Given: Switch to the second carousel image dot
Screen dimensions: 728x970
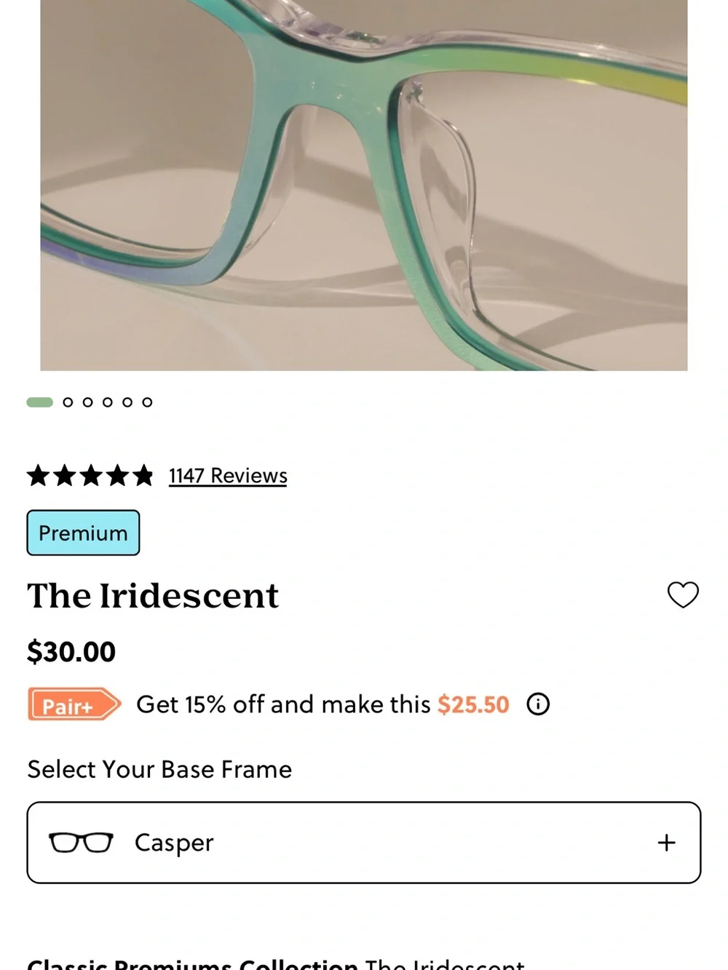Looking at the screenshot, I should [68, 402].
